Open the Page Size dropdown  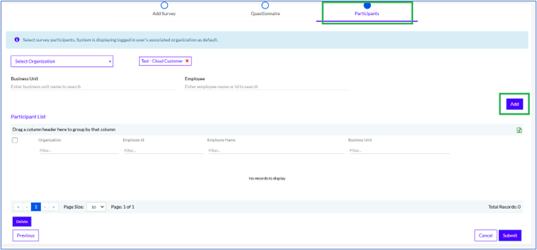coord(96,207)
